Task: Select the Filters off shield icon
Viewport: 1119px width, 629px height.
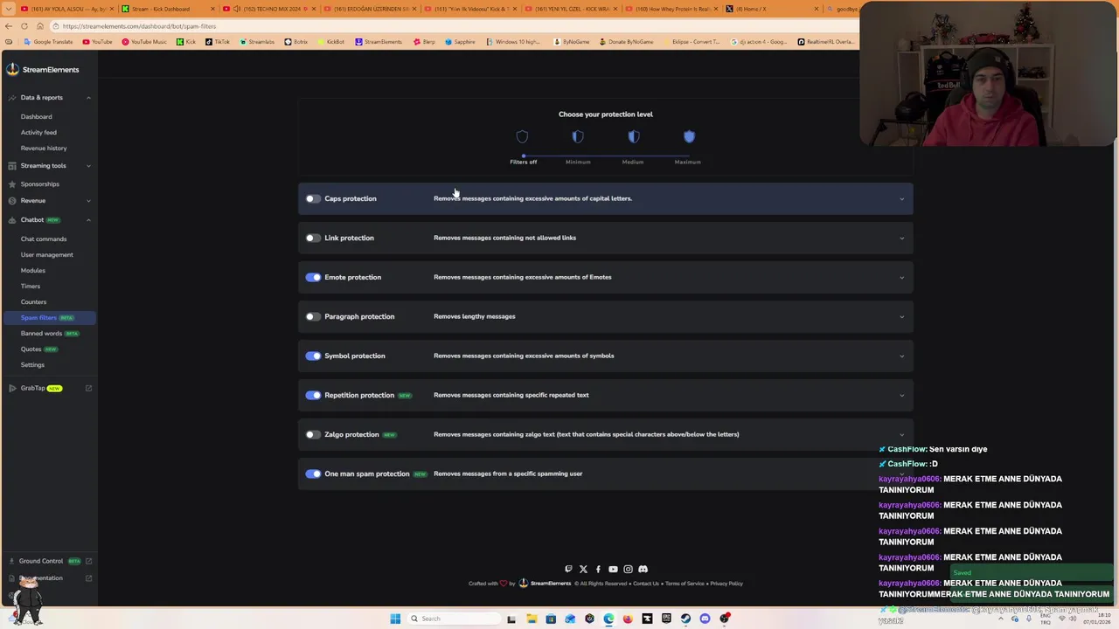Action: 522,136
